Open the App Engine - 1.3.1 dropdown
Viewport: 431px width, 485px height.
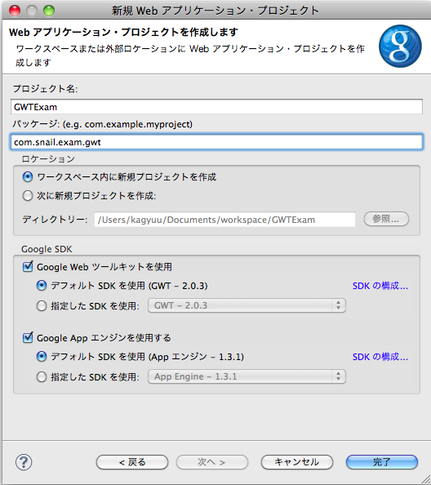tap(247, 376)
